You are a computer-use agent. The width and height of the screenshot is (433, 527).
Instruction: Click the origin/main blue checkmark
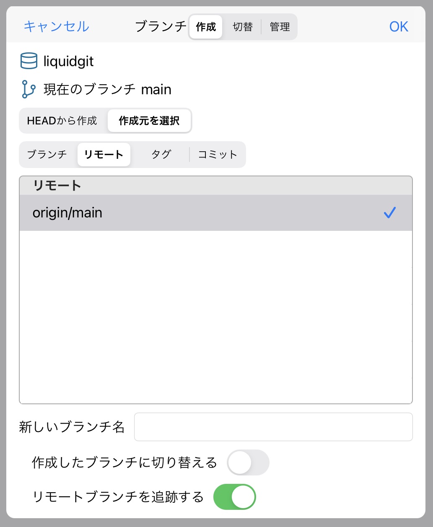click(x=389, y=213)
